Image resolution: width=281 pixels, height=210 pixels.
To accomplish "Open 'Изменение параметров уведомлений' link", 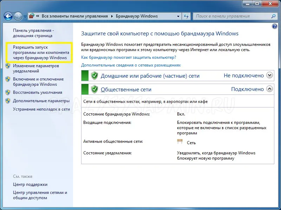I will point(36,68).
